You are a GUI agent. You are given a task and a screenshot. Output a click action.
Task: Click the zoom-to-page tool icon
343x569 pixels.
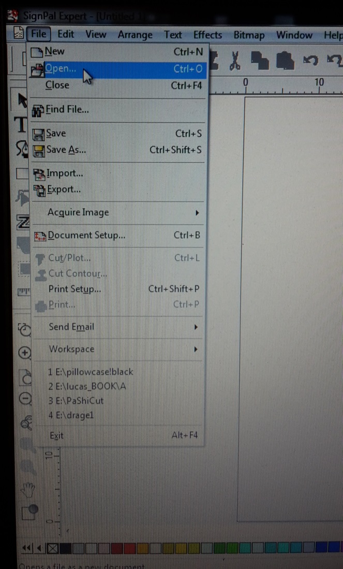26,377
